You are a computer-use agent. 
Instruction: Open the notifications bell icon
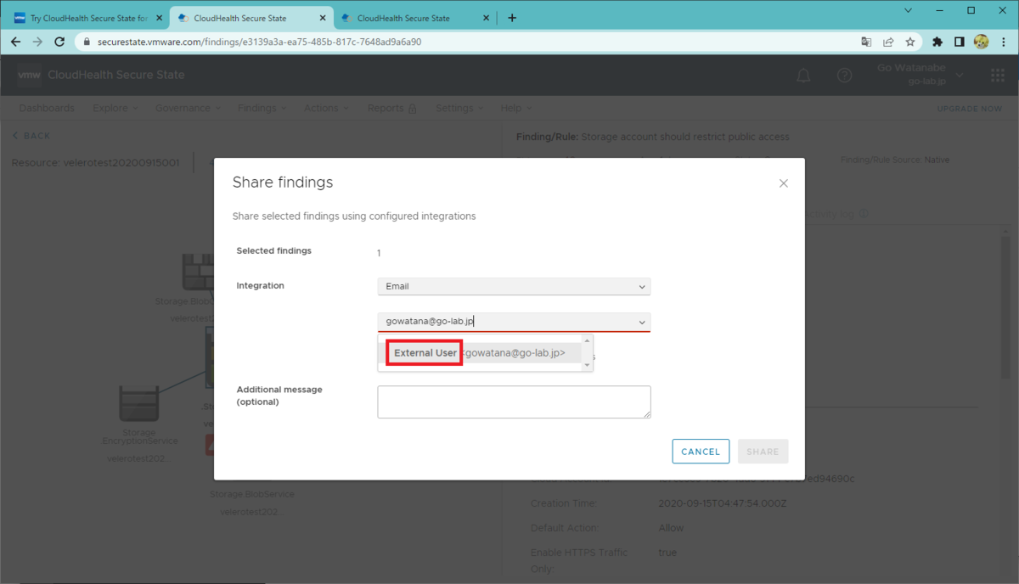[x=803, y=76]
